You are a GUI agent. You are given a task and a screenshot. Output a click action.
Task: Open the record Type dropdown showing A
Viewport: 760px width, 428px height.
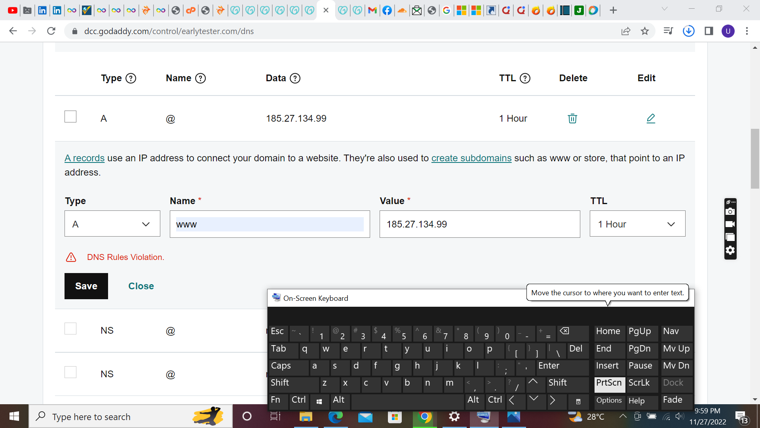112,224
